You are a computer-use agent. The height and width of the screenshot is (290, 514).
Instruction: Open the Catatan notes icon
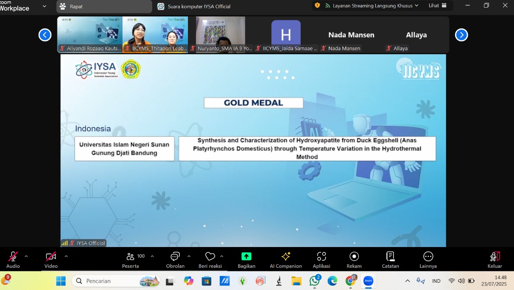tap(390, 257)
